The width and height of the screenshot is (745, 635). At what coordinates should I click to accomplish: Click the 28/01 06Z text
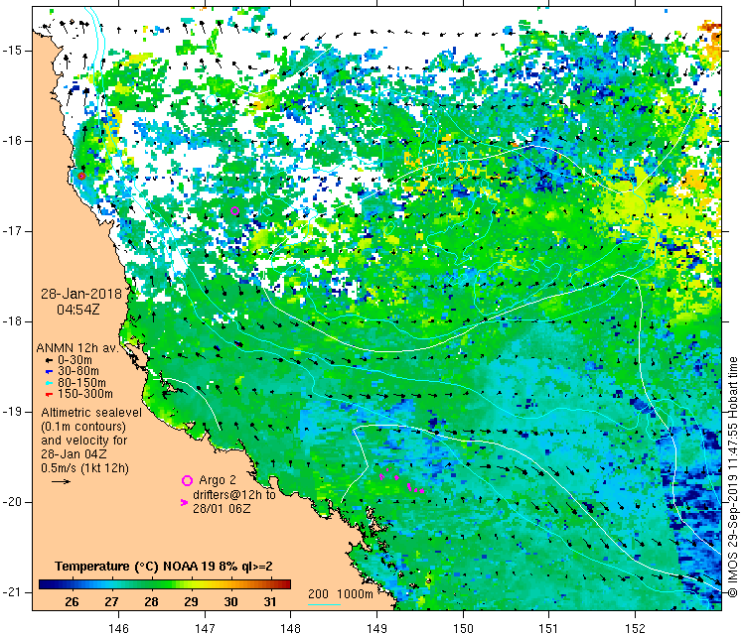coord(222,508)
